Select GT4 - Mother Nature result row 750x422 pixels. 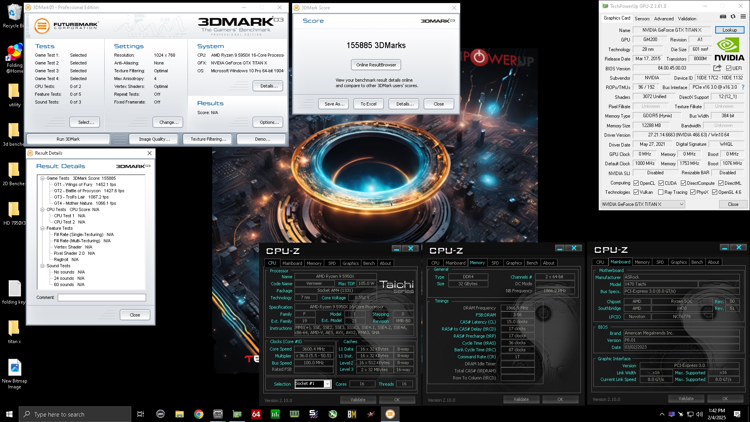point(85,203)
